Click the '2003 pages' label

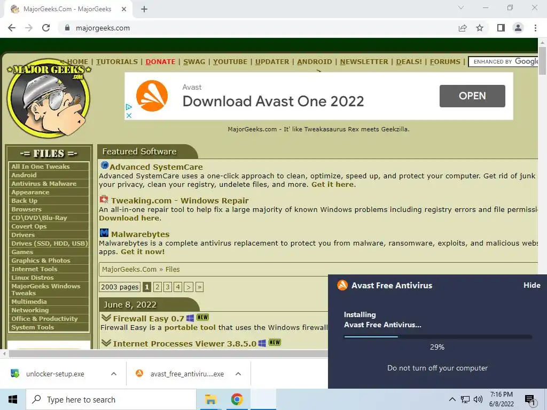120,287
